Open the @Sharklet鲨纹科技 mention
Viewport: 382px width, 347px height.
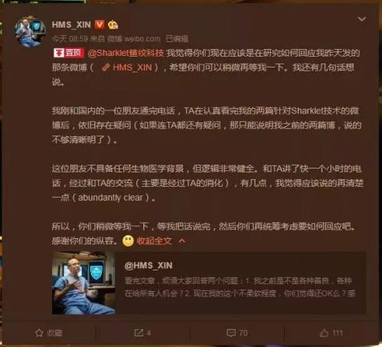pos(126,53)
